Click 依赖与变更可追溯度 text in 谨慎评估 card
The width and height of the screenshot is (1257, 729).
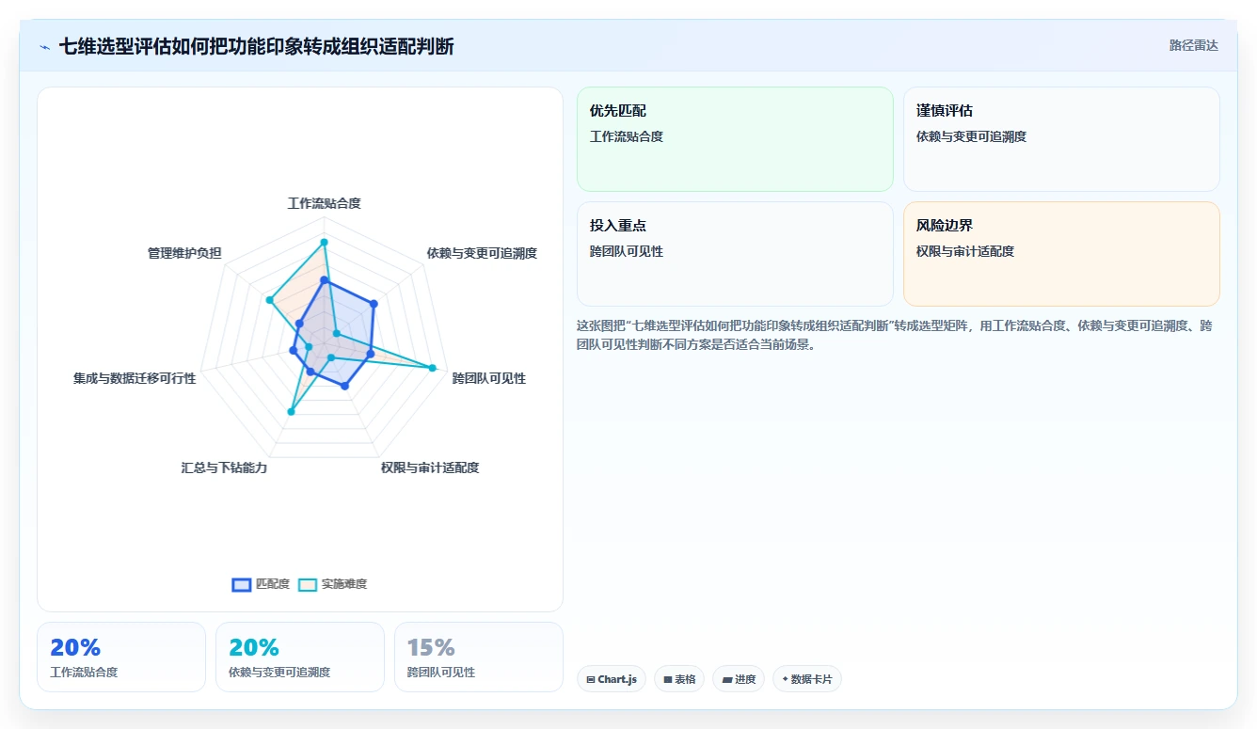point(971,136)
